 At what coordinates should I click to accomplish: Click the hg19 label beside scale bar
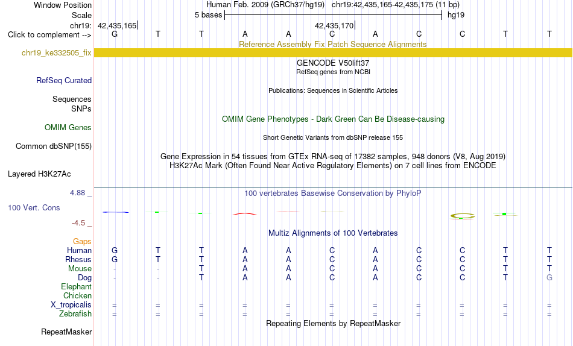coord(456,15)
